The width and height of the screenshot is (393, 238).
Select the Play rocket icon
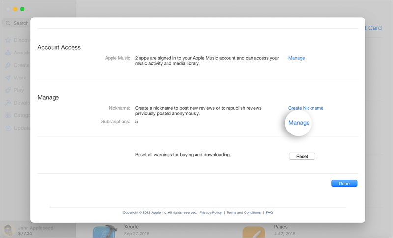(x=8, y=91)
